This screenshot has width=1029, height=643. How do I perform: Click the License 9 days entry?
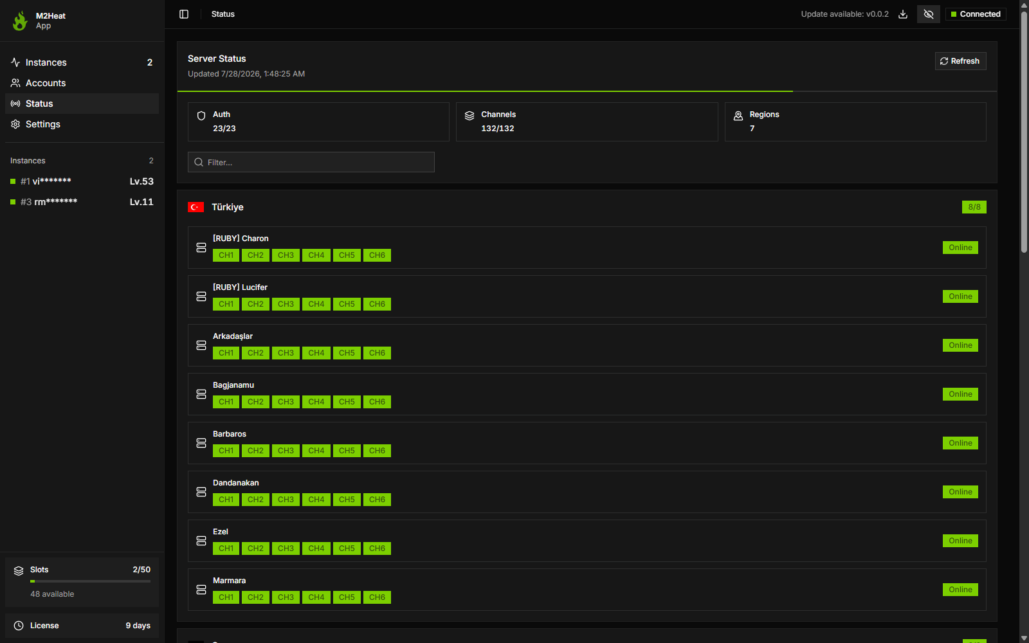(82, 626)
